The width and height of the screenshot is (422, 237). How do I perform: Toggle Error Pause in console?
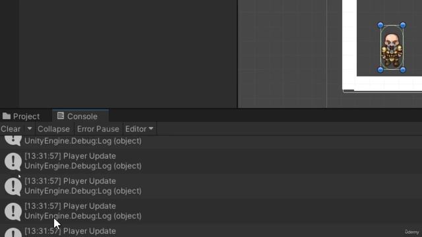click(98, 129)
